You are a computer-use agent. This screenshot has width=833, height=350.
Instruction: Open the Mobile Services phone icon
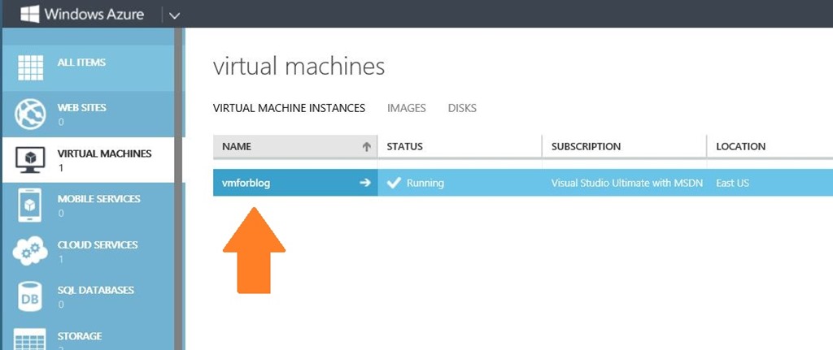point(30,205)
